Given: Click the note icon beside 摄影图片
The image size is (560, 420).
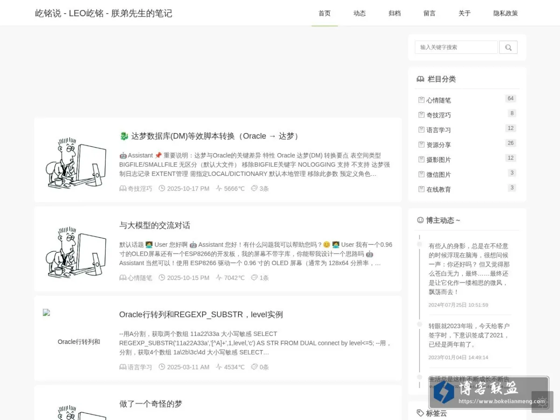Looking at the screenshot, I should pyautogui.click(x=421, y=160).
